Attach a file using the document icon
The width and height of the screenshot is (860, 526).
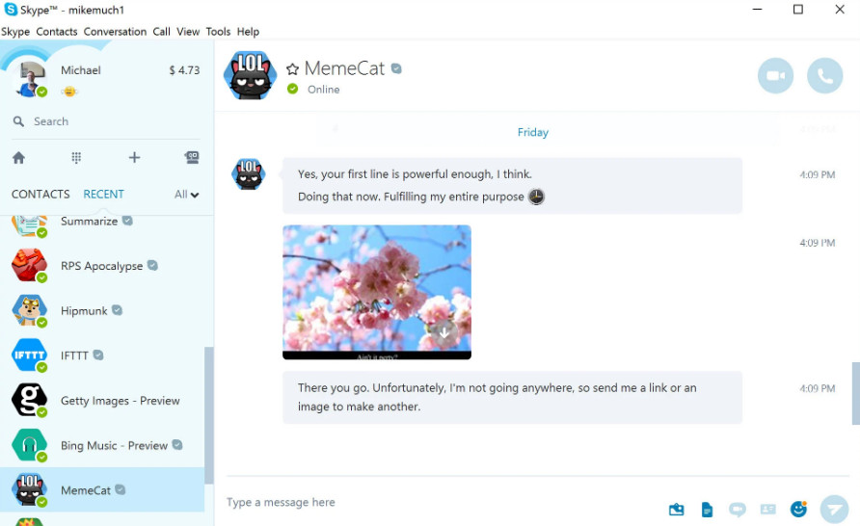tap(707, 510)
